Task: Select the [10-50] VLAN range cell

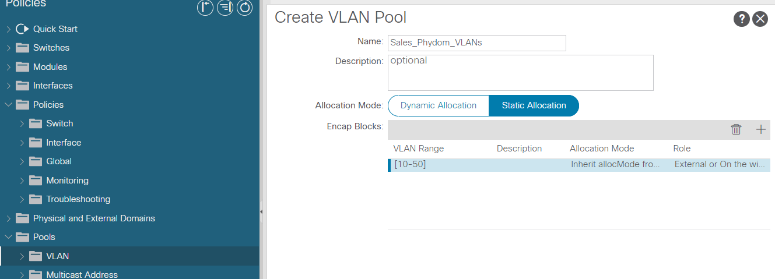Action: [410, 164]
